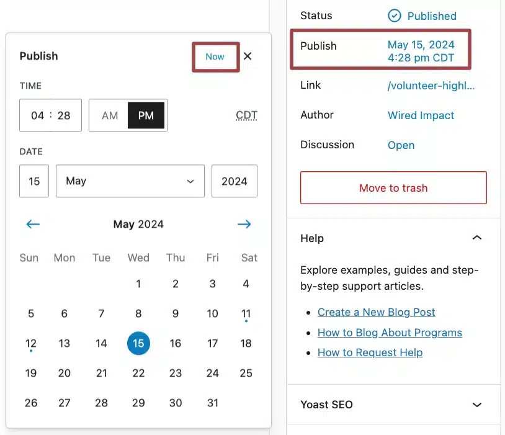This screenshot has width=505, height=435.
Task: Select May 10 in calendar
Action: tap(213, 313)
